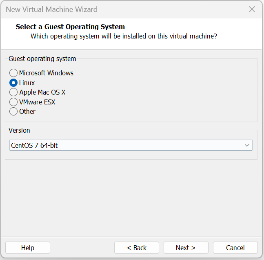The image size is (264, 260).
Task: Click the Version group label
Action: (20, 130)
